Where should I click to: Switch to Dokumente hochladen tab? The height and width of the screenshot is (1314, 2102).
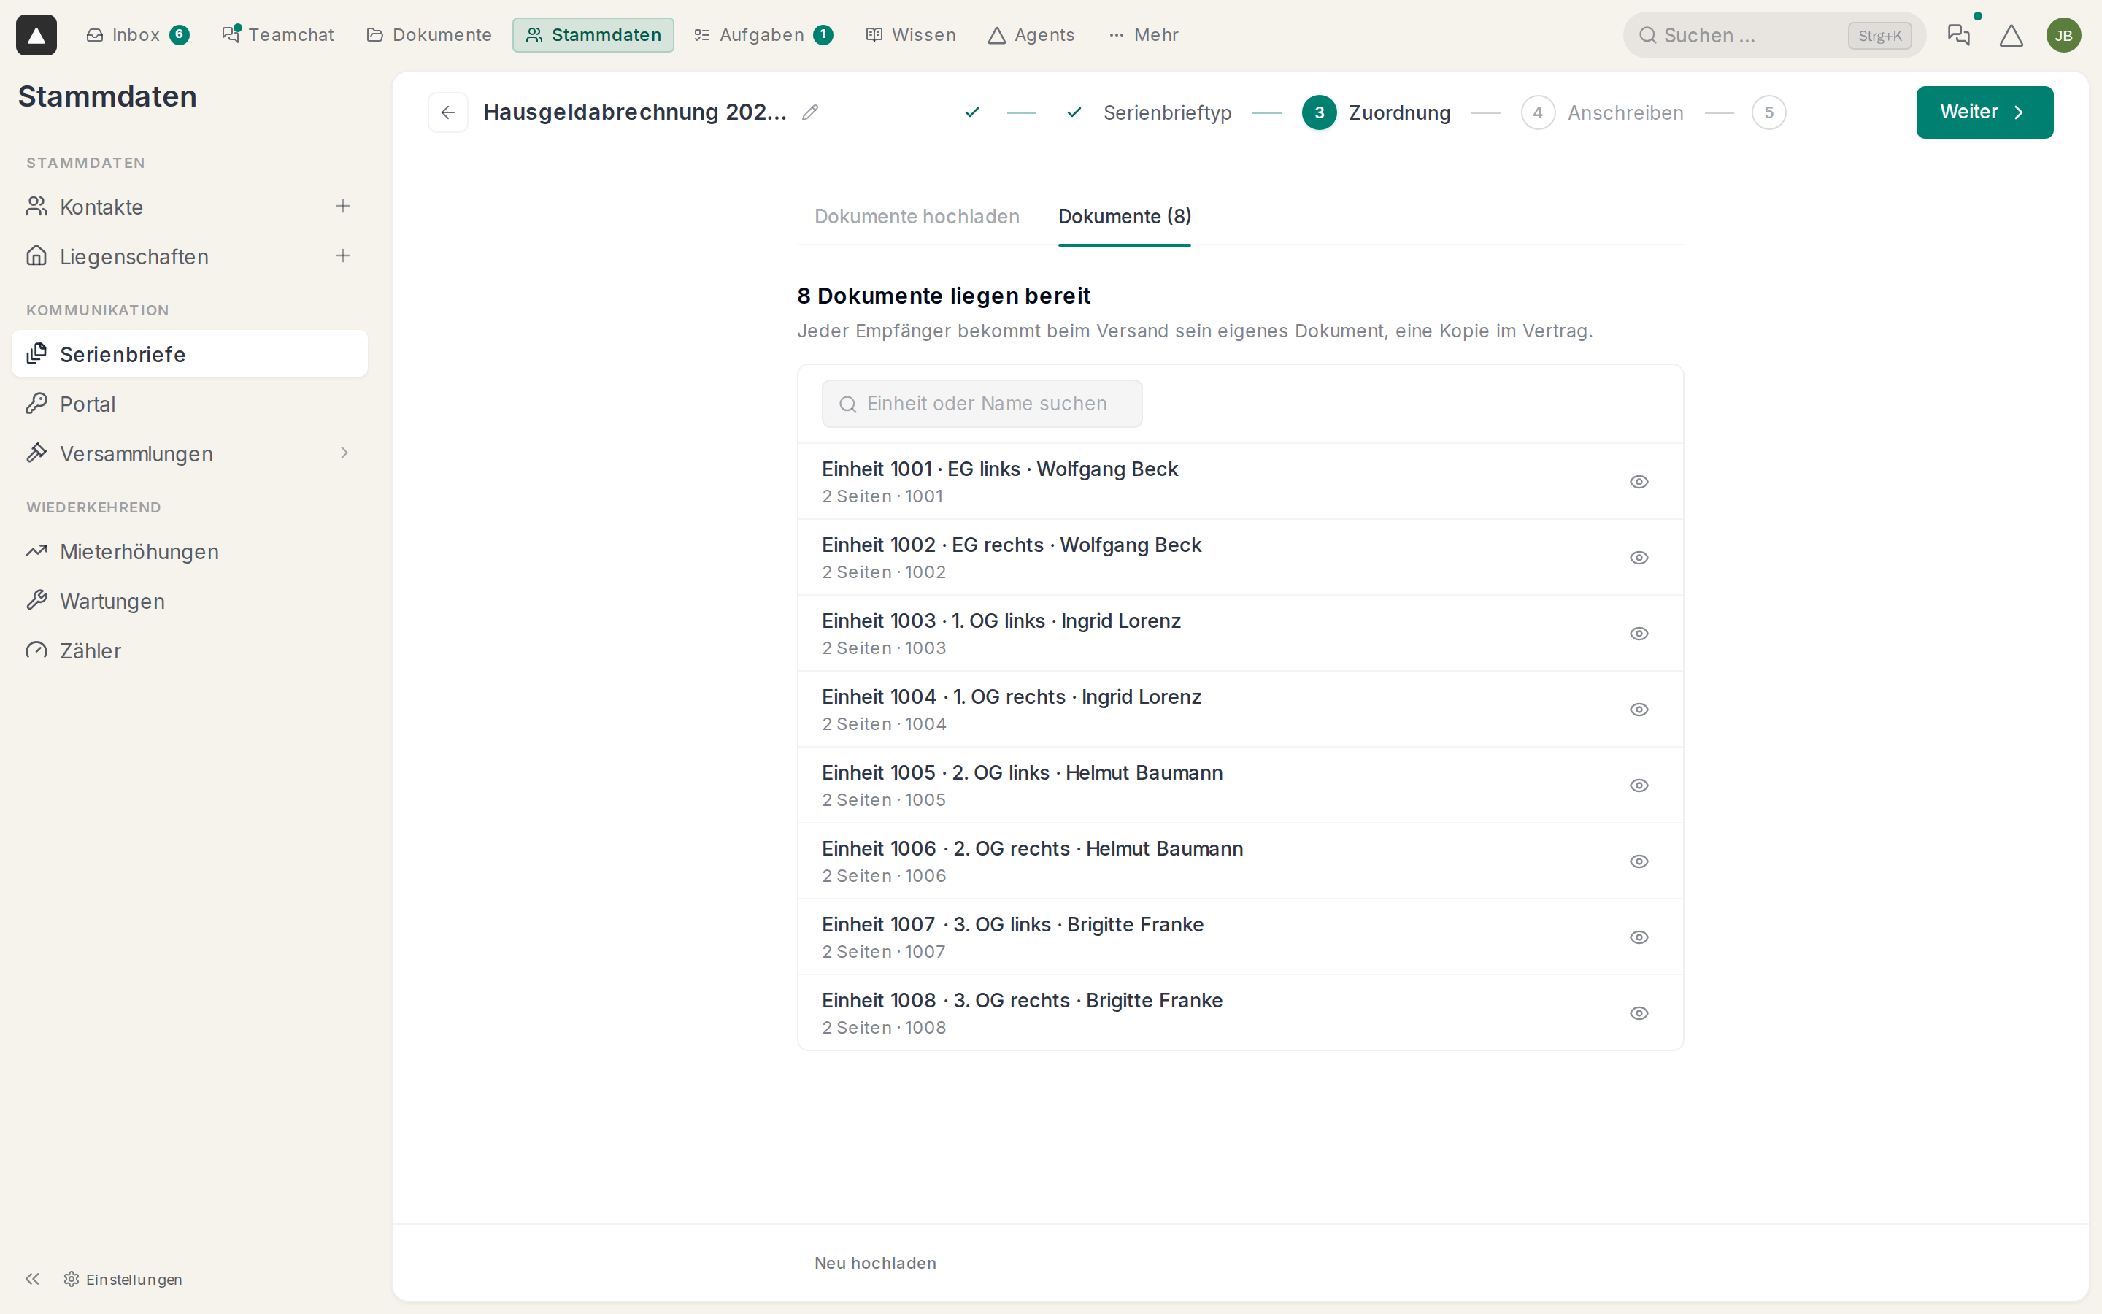tap(917, 216)
